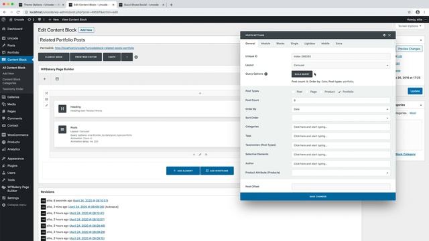Click the Author input field
This screenshot has height=241, width=429.
coord(341,163)
